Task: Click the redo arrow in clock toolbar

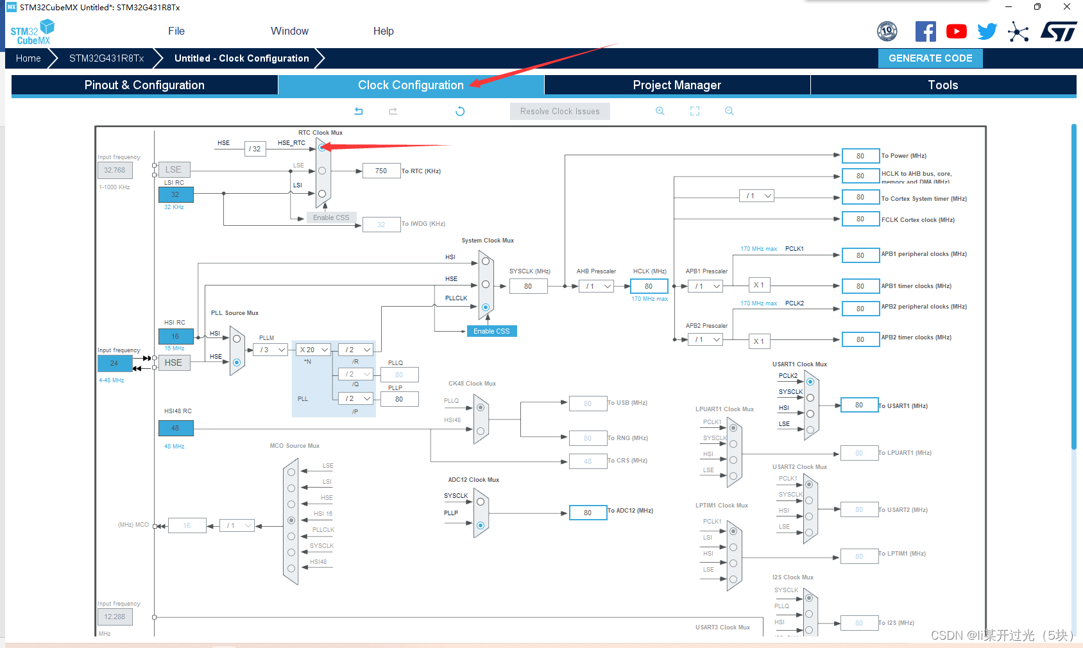Action: click(393, 111)
